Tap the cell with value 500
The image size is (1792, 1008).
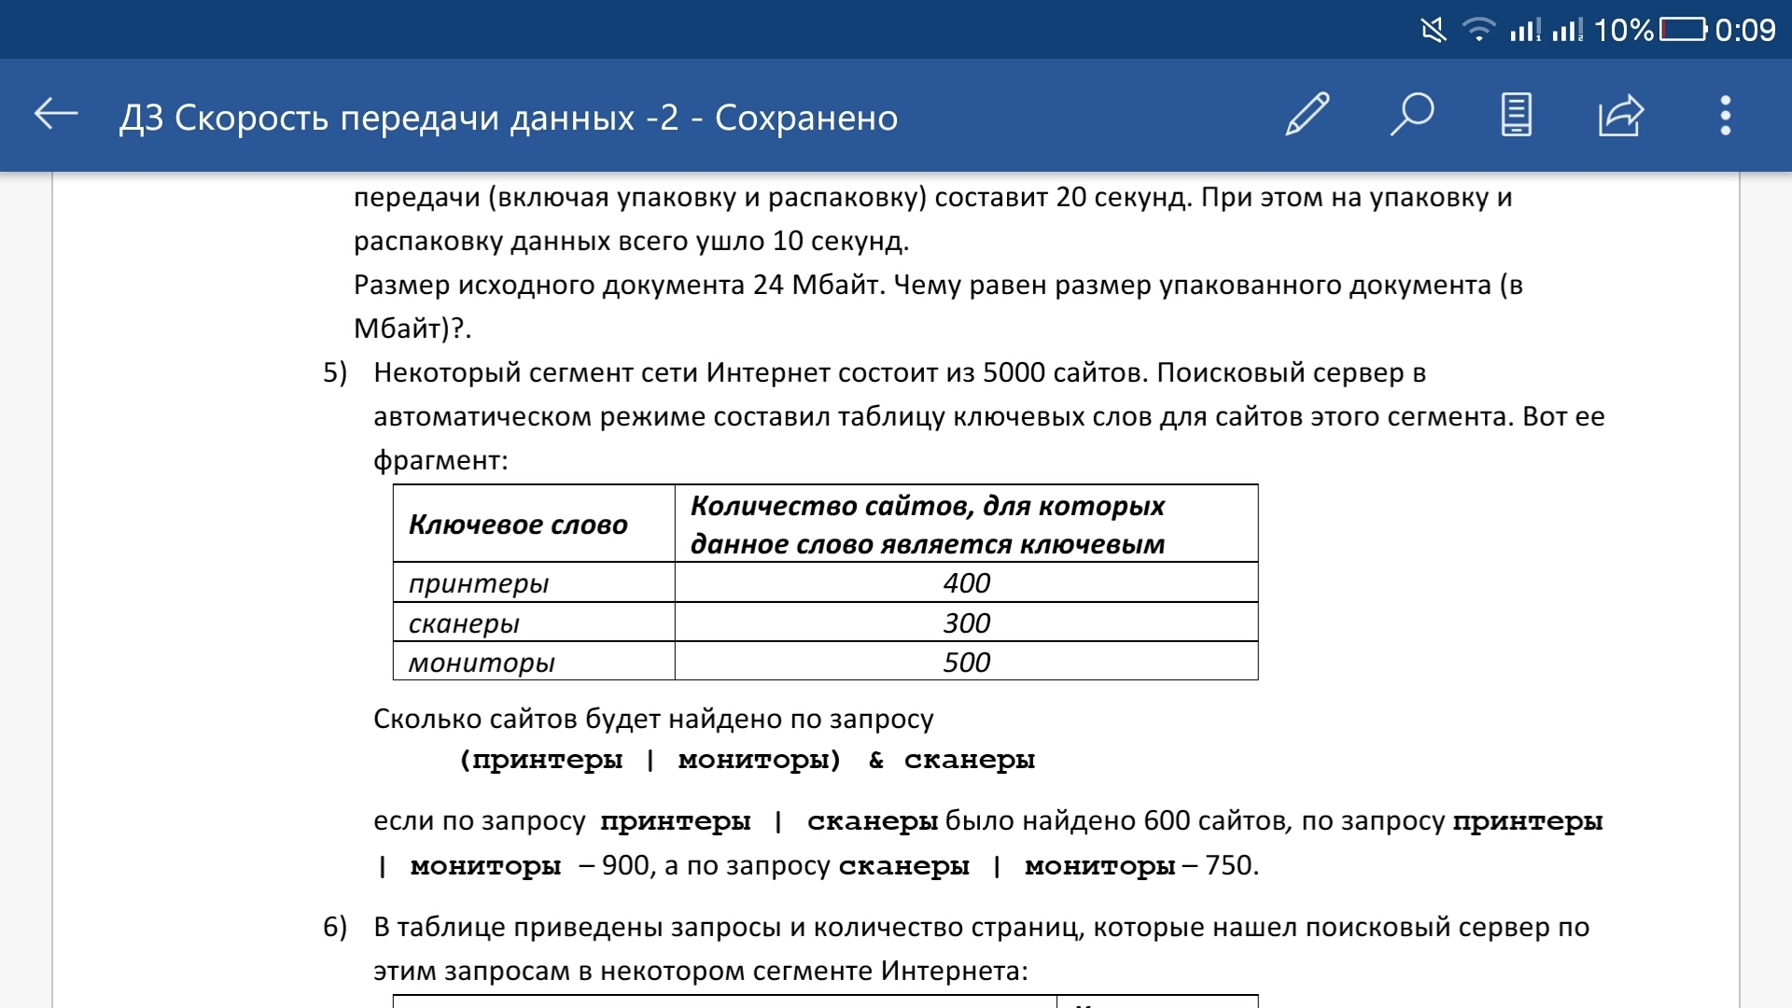click(x=966, y=662)
